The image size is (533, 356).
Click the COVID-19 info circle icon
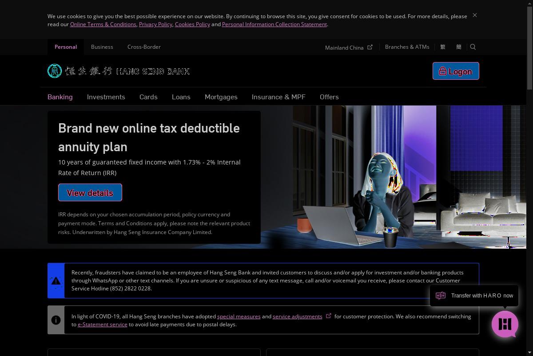pos(56,320)
